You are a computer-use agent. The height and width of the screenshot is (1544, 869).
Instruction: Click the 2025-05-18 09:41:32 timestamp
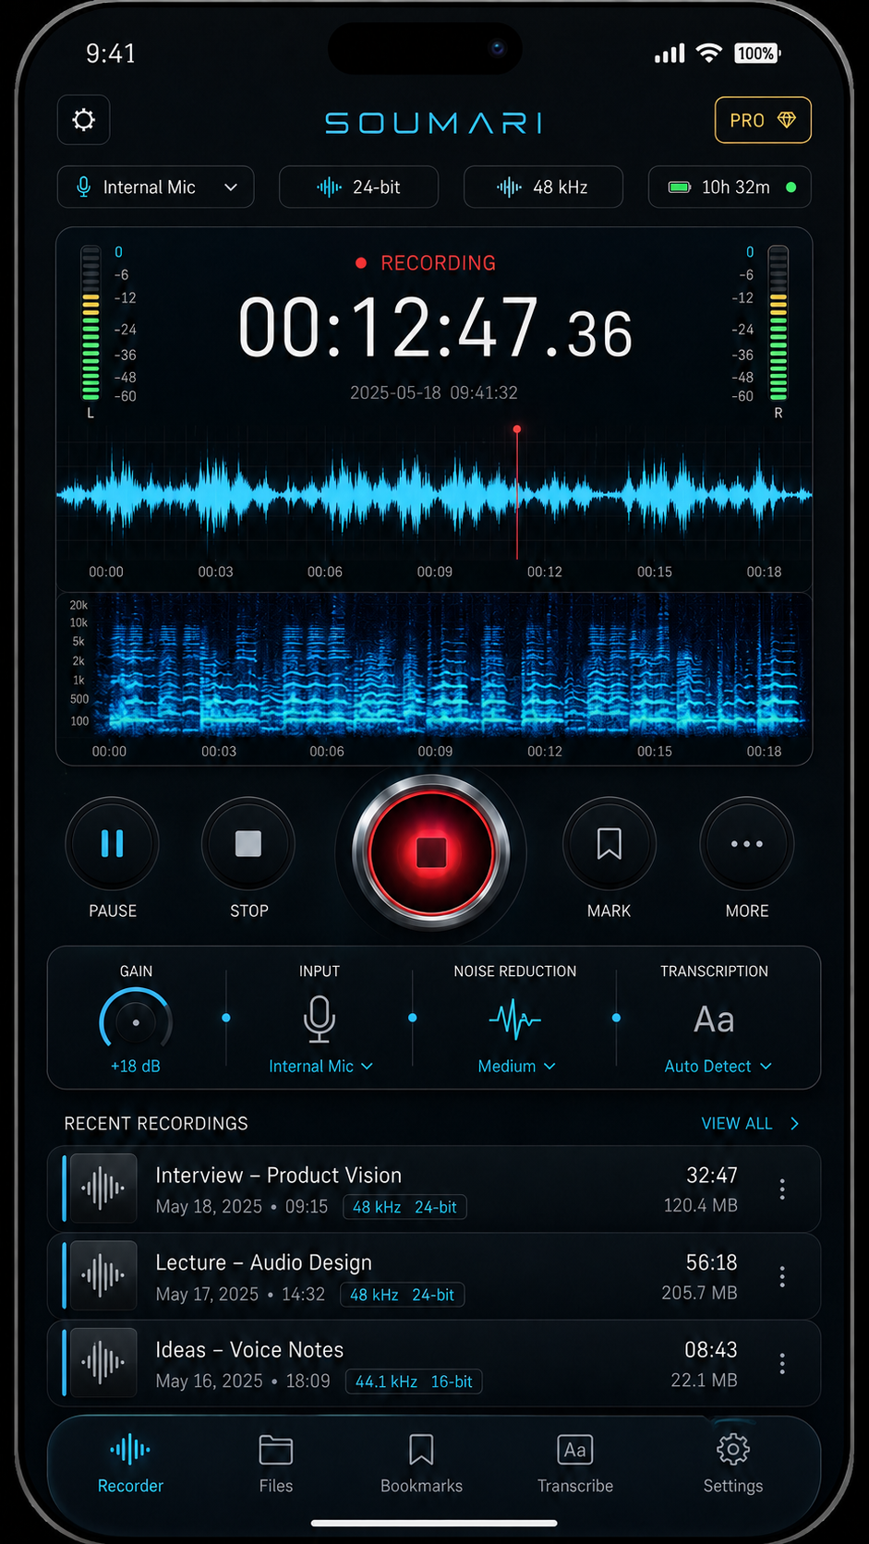coord(434,392)
